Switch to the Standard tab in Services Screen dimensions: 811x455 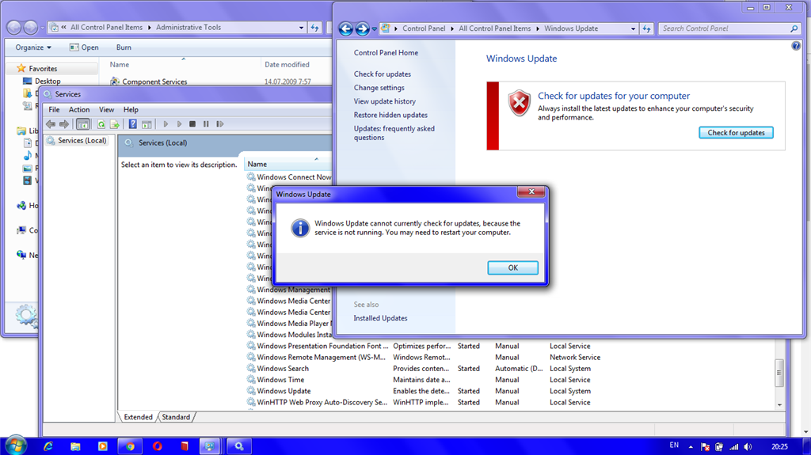176,417
